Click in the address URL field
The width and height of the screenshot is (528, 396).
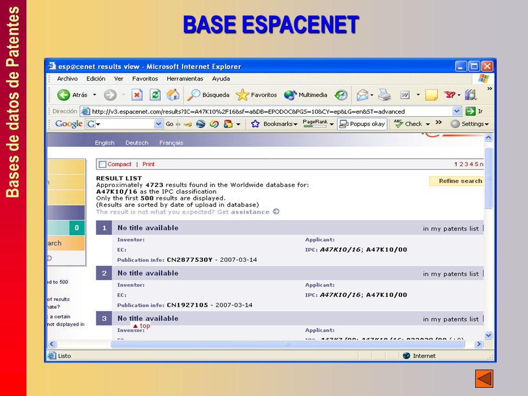(271, 112)
